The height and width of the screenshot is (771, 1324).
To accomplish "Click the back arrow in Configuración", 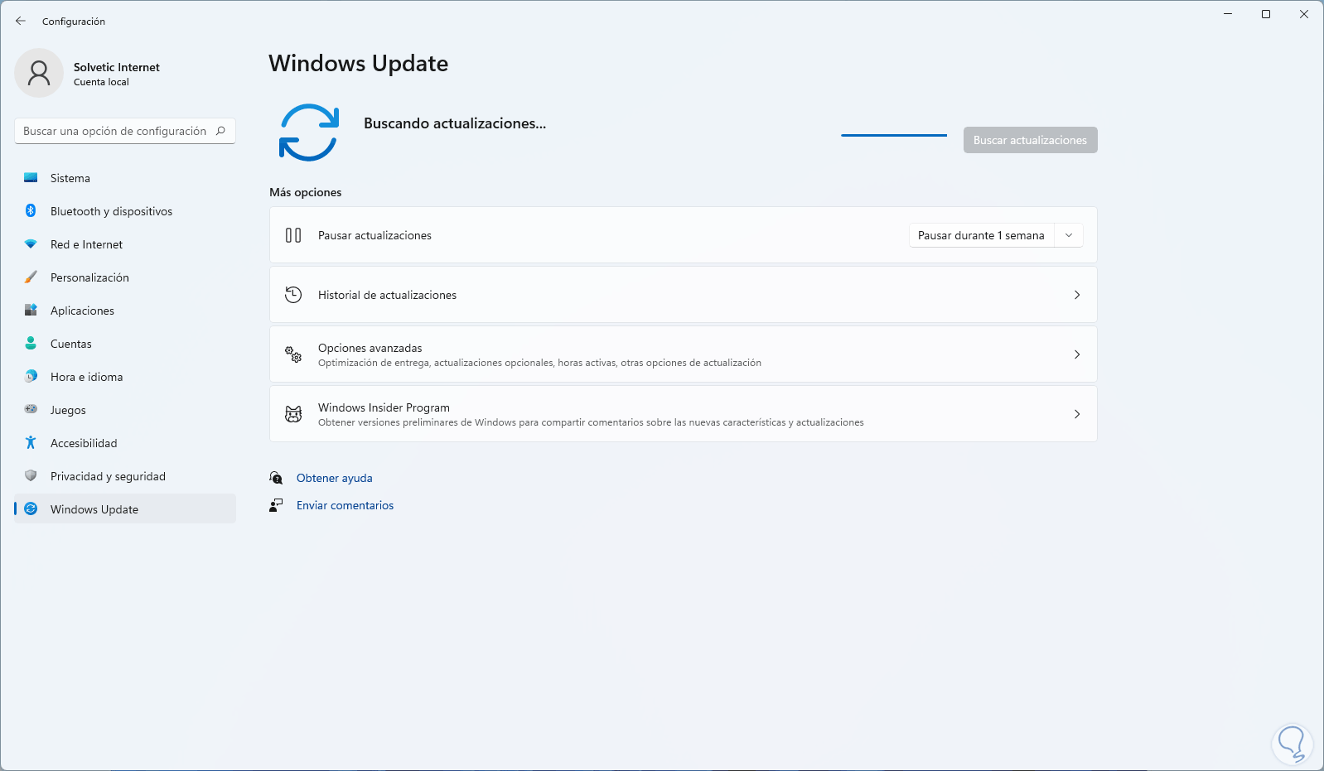I will click(x=21, y=21).
